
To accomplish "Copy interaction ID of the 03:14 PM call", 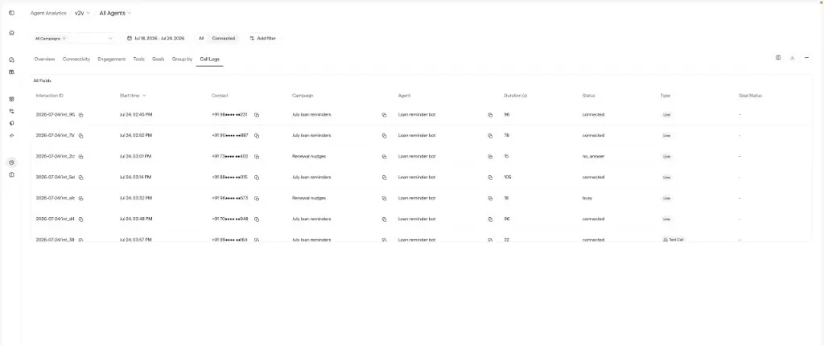I will tap(81, 178).
